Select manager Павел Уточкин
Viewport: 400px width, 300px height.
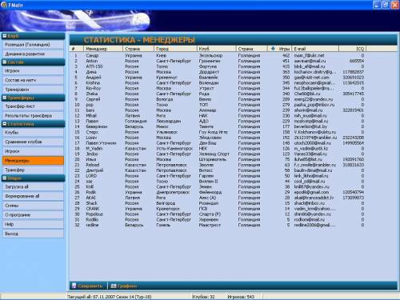tap(101, 143)
